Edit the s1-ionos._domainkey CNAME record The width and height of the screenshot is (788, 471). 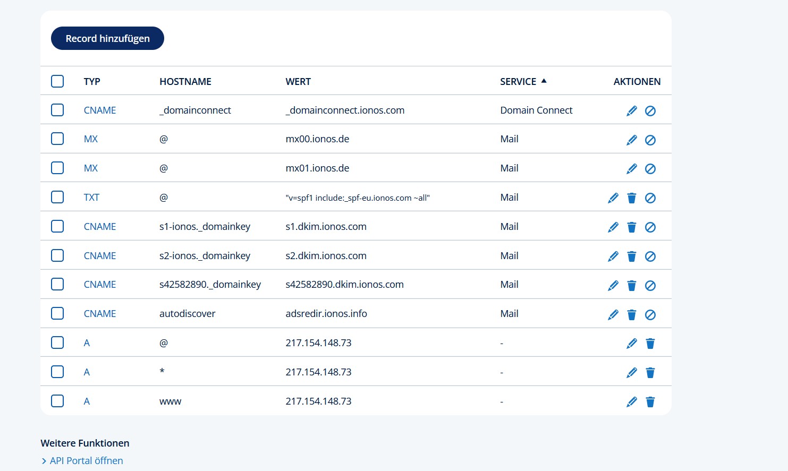click(x=613, y=227)
